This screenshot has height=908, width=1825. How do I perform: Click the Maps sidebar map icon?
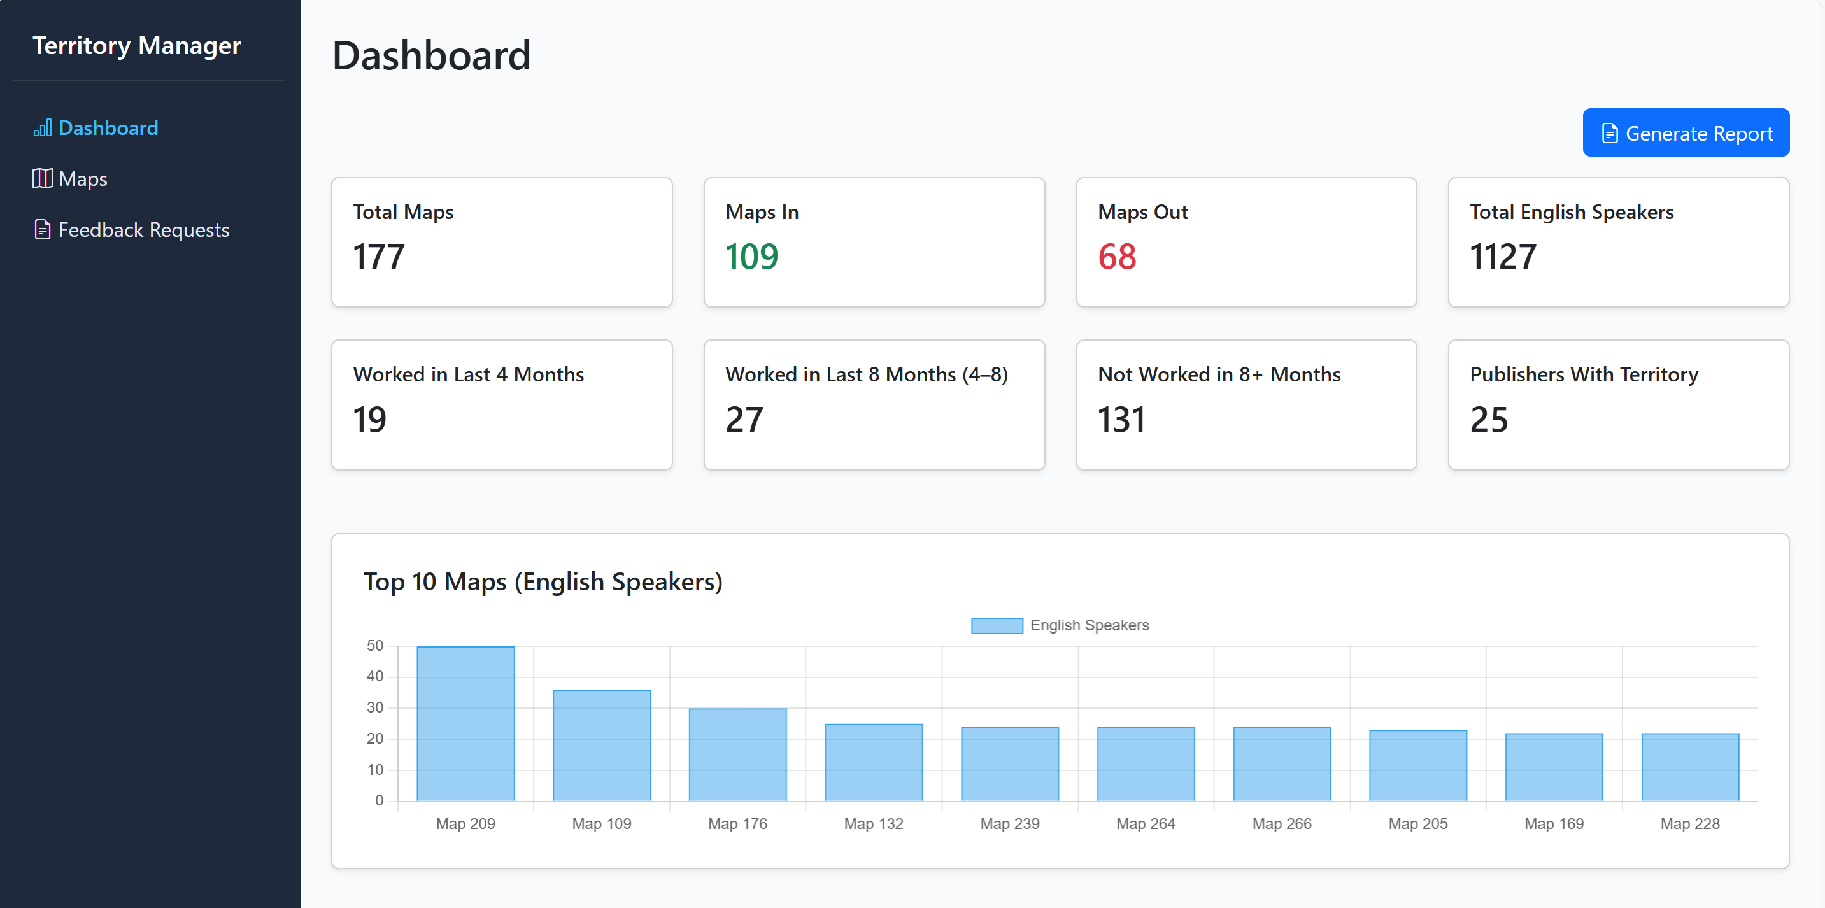click(43, 178)
